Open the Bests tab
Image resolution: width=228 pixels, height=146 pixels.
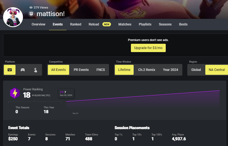point(183,24)
